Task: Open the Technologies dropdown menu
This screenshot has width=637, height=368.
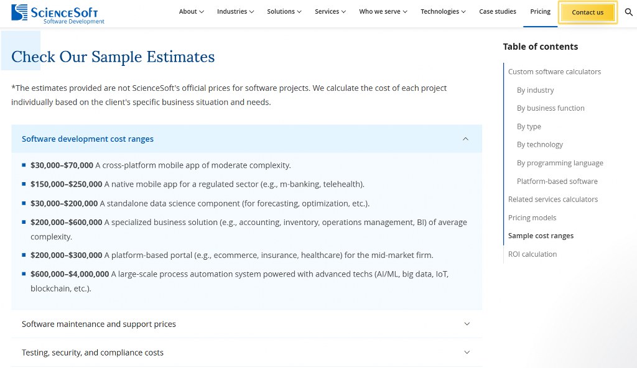Action: [x=443, y=12]
